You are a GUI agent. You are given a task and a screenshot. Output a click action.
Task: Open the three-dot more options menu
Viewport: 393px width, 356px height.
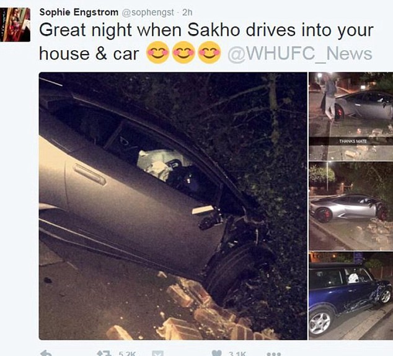coord(274,354)
